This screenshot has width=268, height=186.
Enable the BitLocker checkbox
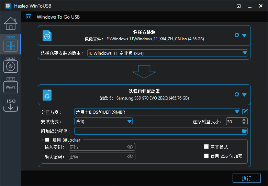(x=47, y=140)
